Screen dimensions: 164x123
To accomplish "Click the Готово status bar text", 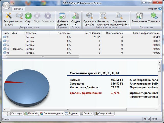I will click(6, 119).
